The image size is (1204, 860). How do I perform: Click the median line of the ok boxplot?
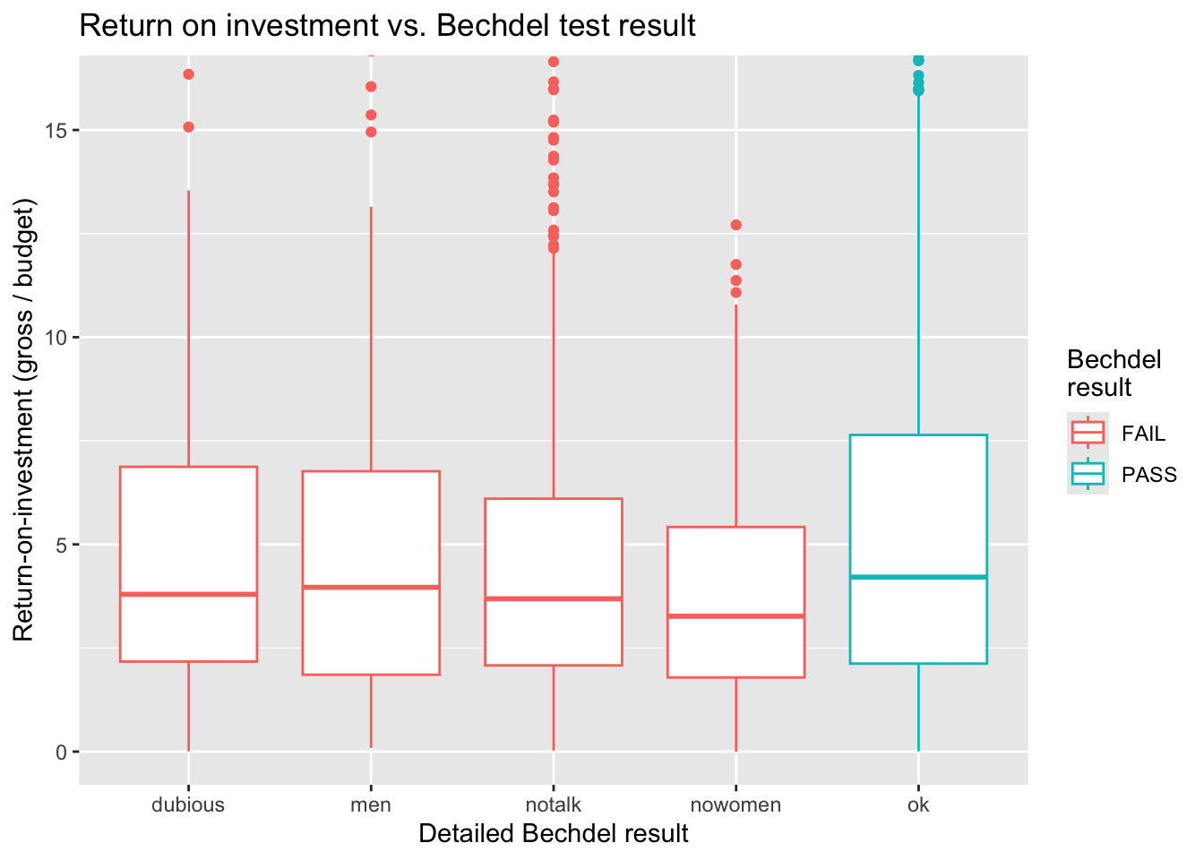click(918, 577)
